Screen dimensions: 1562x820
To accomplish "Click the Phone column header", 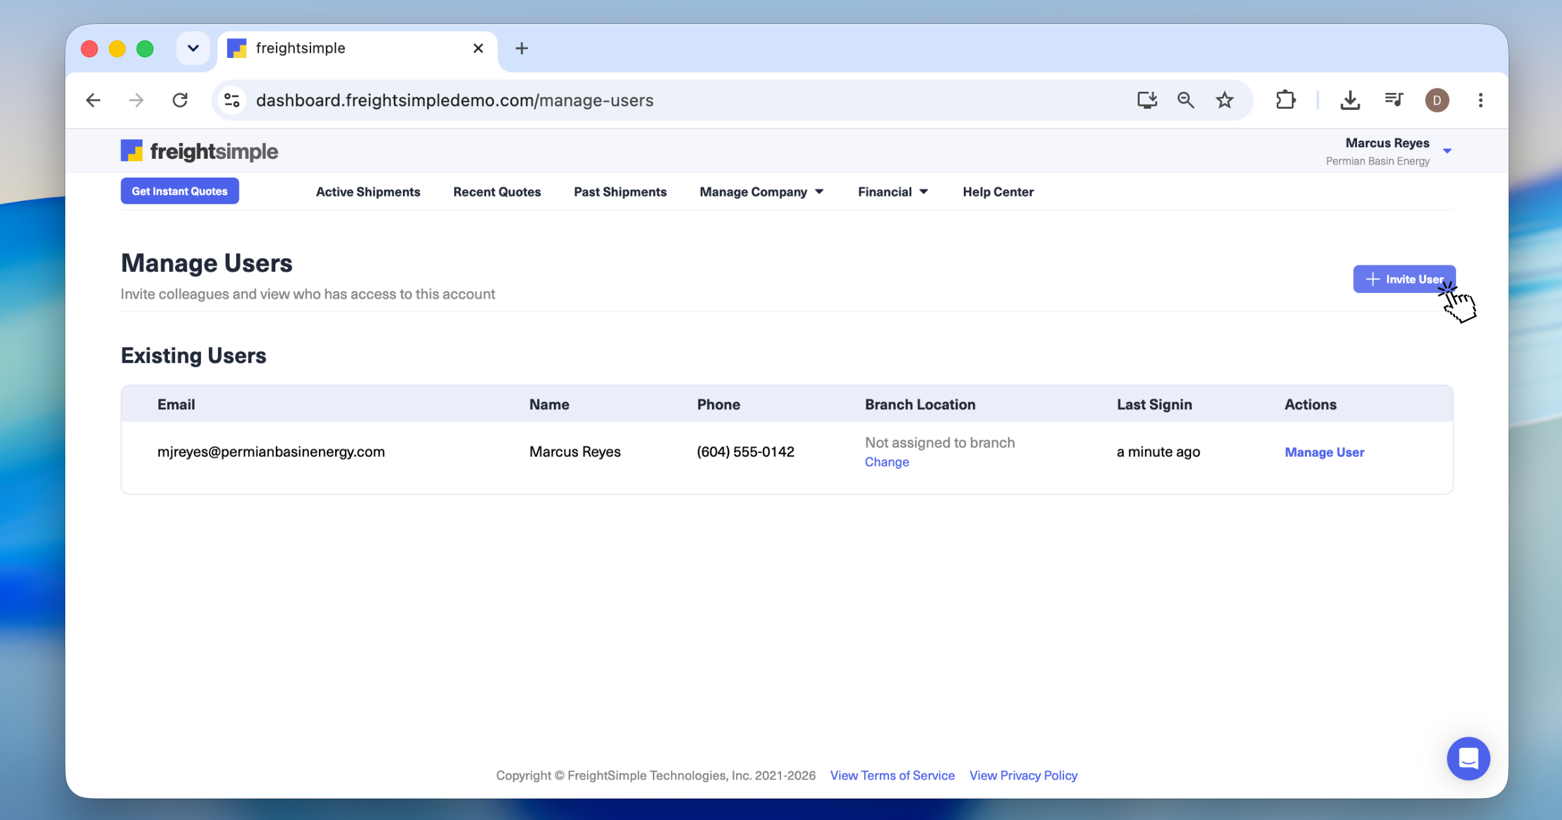I will tap(718, 404).
